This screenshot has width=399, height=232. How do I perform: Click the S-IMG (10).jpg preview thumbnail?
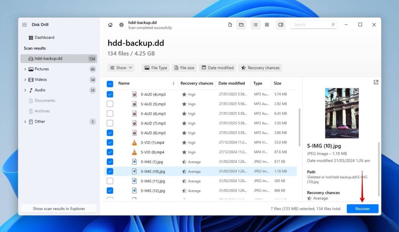pyautogui.click(x=342, y=113)
